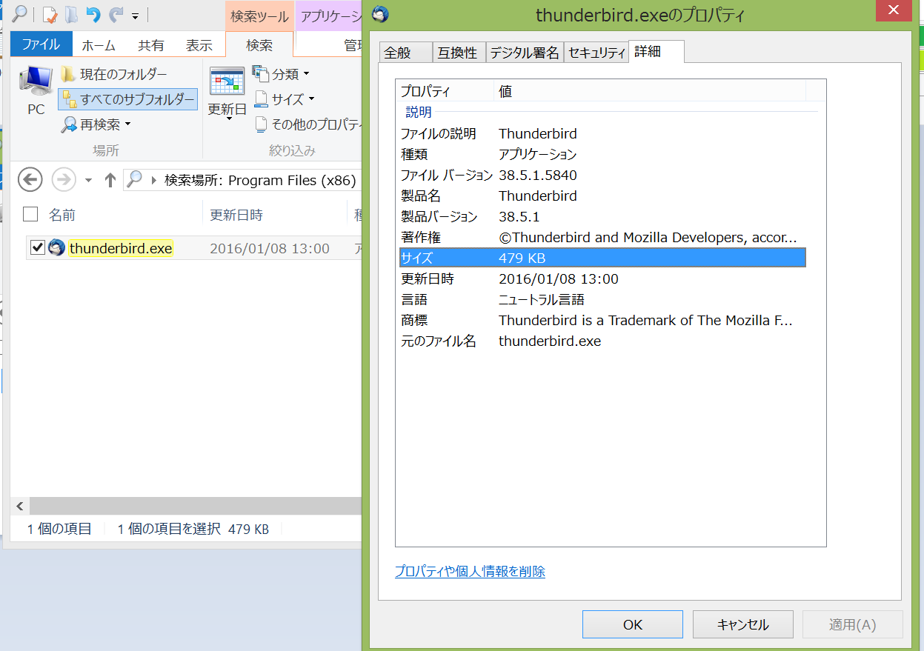
Task: Toggle the すべてのサブフォルダー search scope
Action: click(128, 99)
